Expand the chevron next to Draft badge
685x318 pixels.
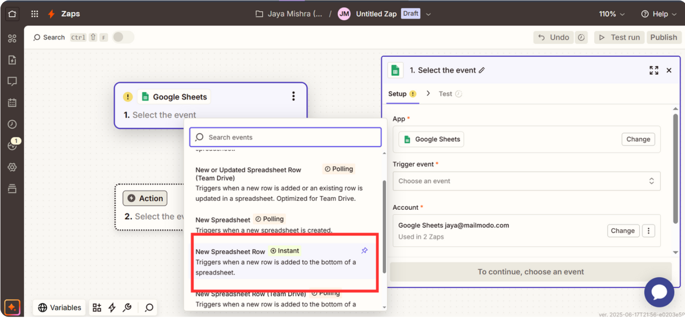pyautogui.click(x=428, y=14)
